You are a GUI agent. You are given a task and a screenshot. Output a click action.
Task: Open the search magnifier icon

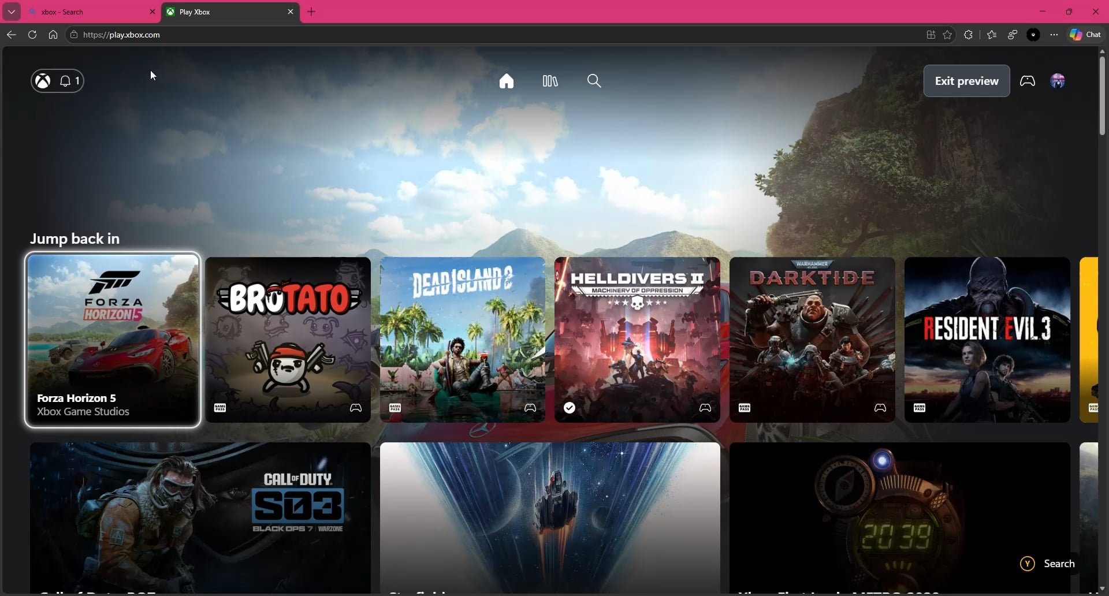pyautogui.click(x=594, y=81)
